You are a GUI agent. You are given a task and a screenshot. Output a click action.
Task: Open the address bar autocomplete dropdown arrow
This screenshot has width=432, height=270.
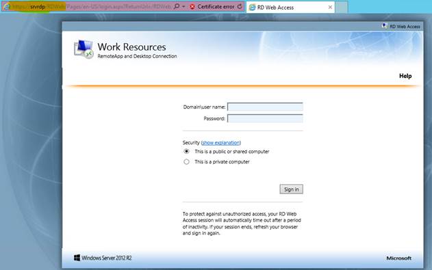point(183,7)
